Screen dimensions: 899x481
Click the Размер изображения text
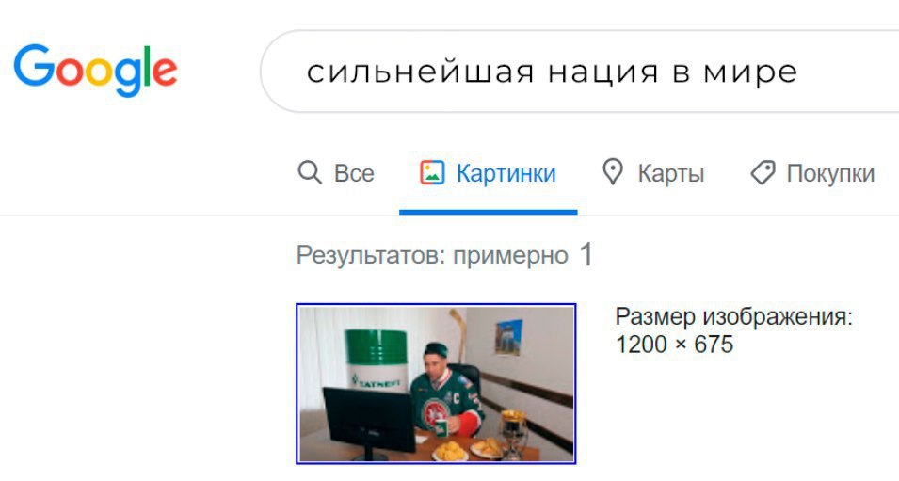click(734, 316)
